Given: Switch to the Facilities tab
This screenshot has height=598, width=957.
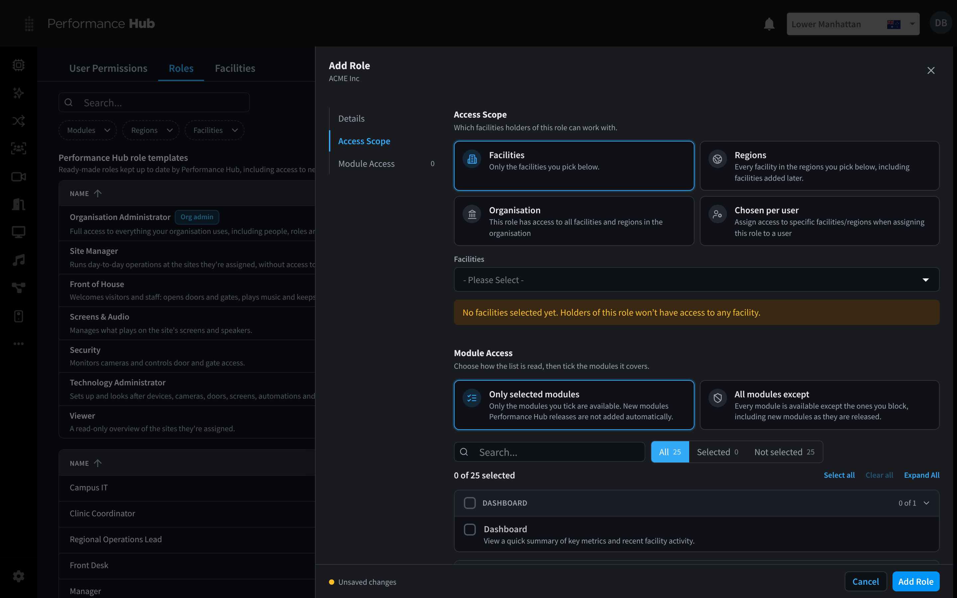Looking at the screenshot, I should [235, 68].
